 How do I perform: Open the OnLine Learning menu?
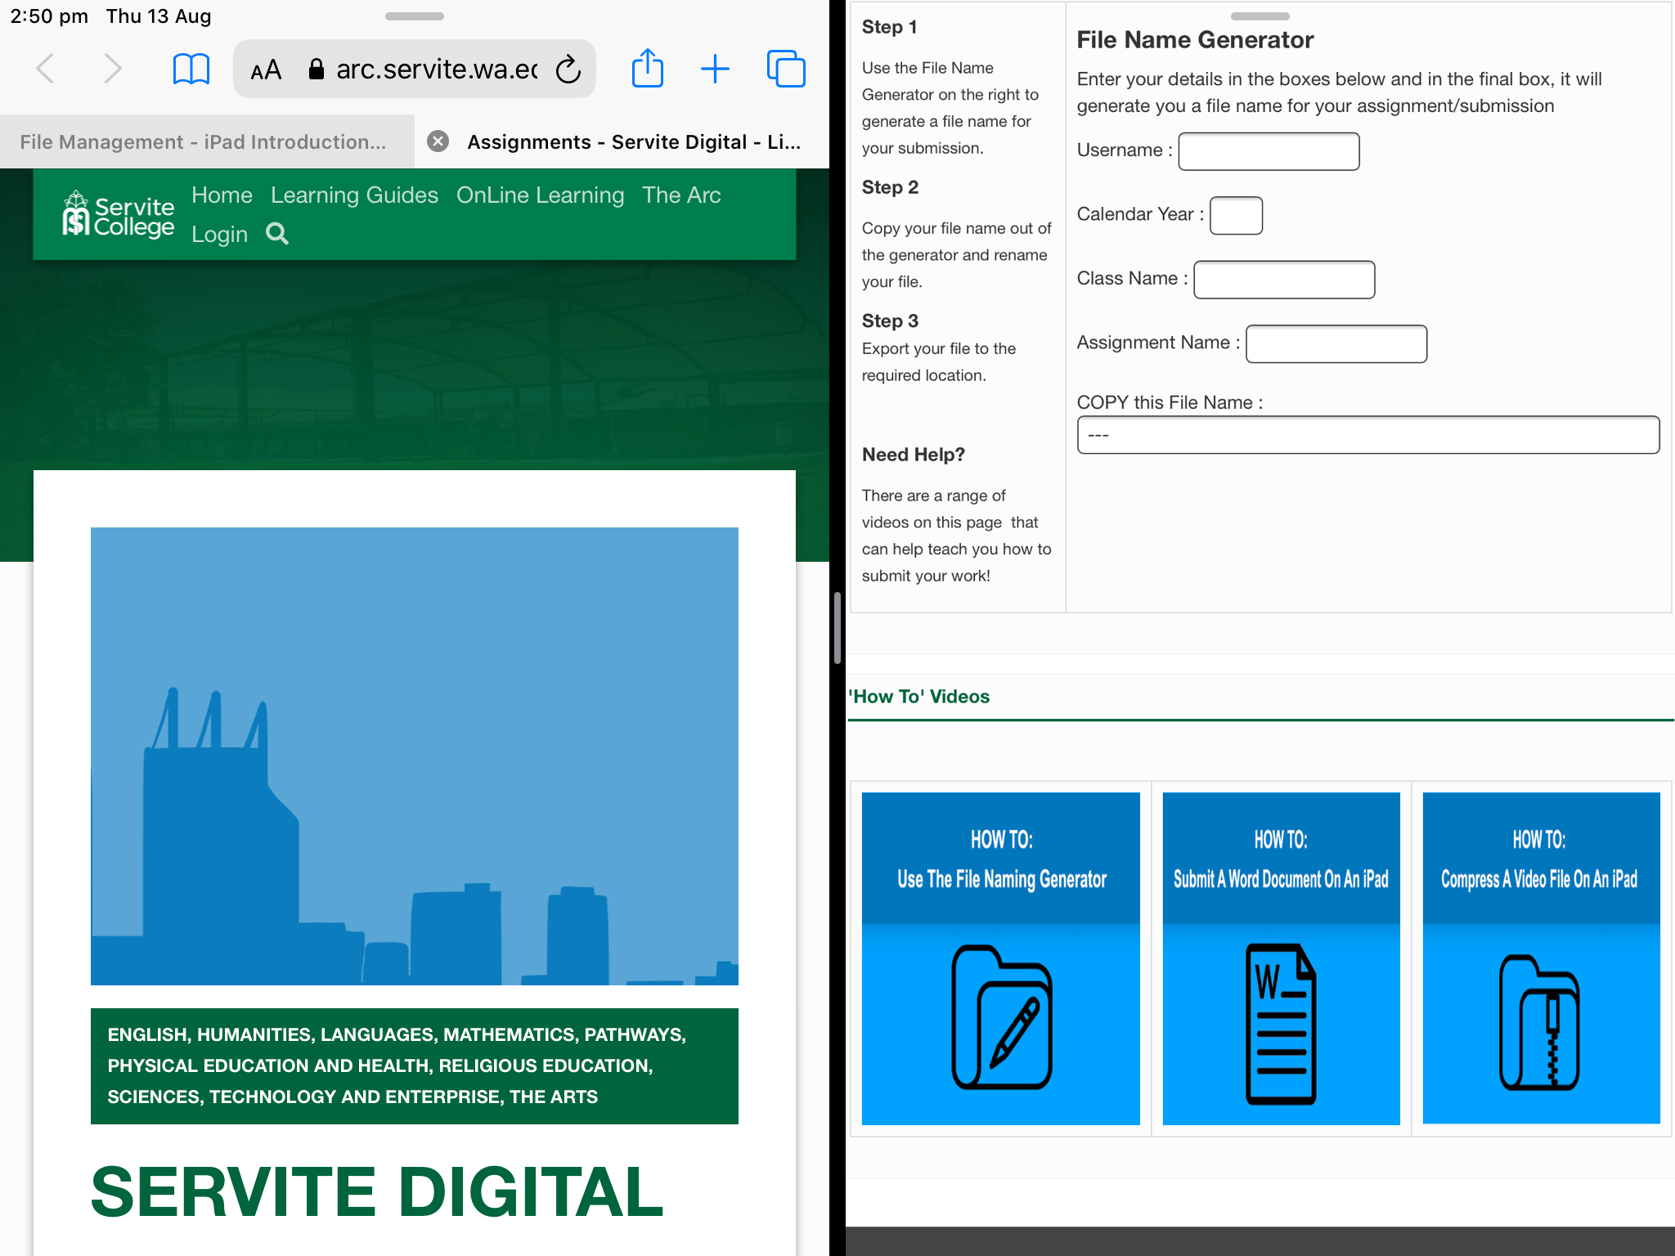click(x=540, y=195)
